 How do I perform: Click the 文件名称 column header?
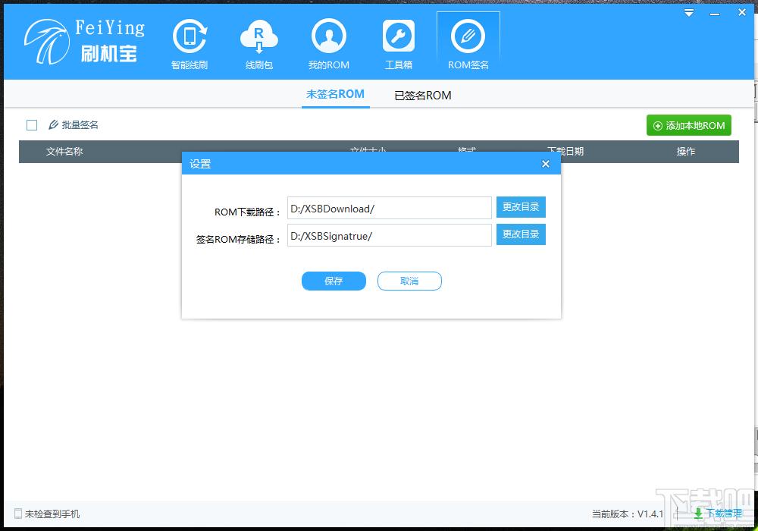point(64,152)
